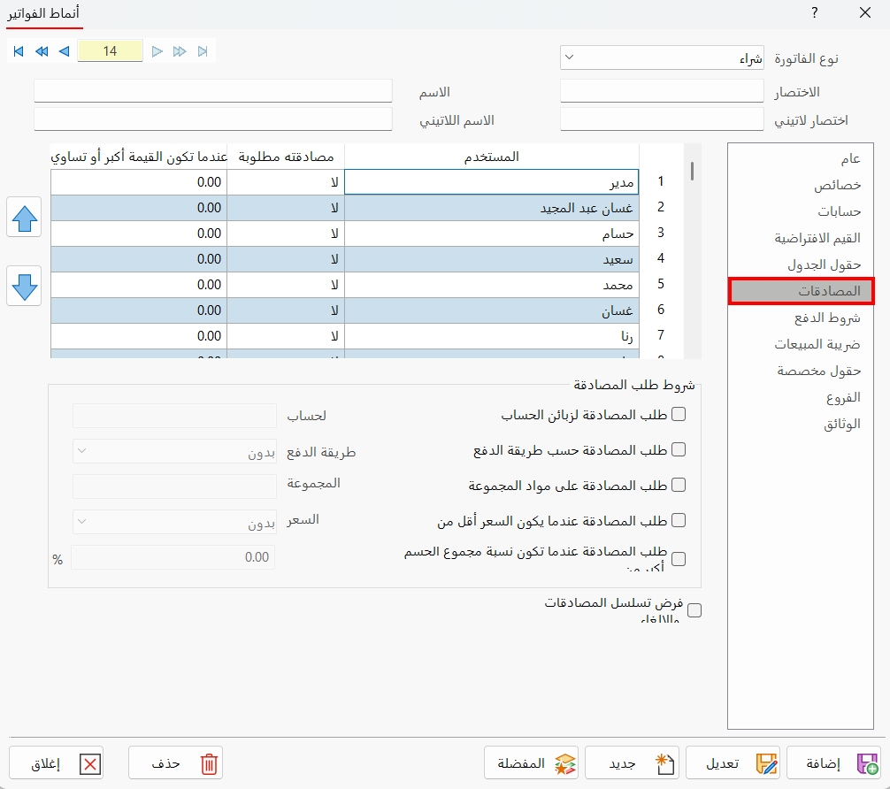Select the مدير user cell

pos(492,181)
